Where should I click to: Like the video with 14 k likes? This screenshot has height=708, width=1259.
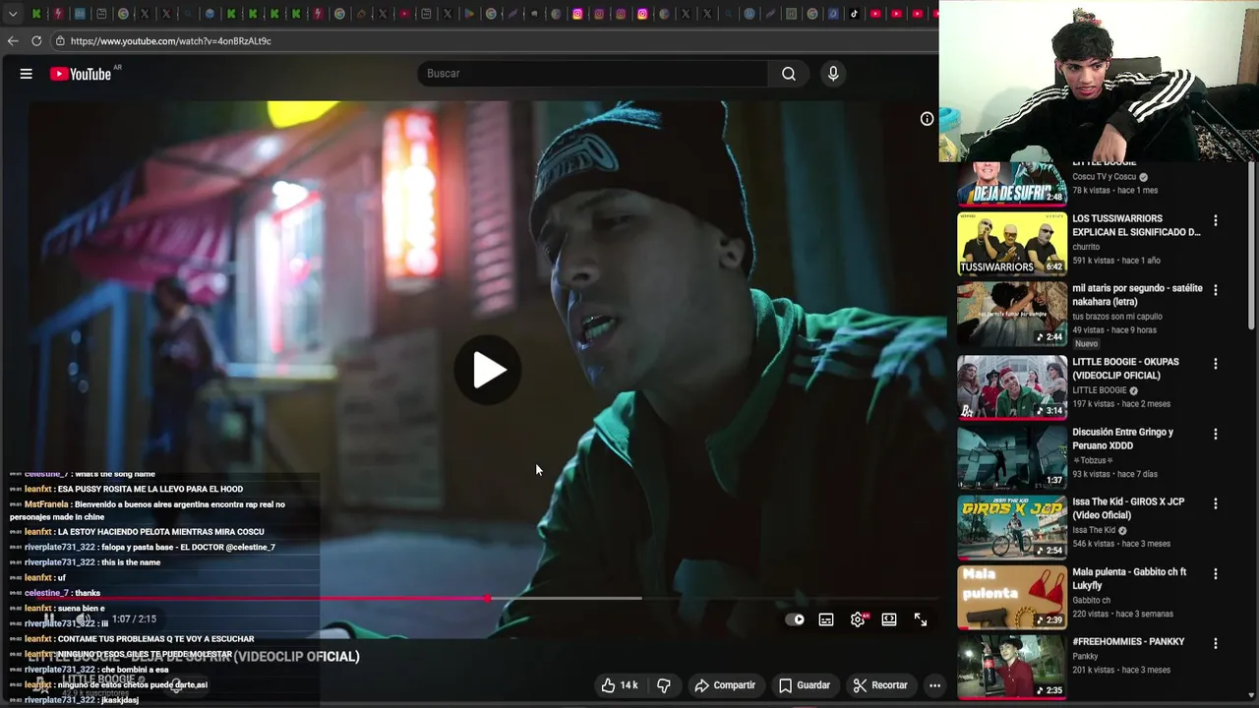point(620,685)
